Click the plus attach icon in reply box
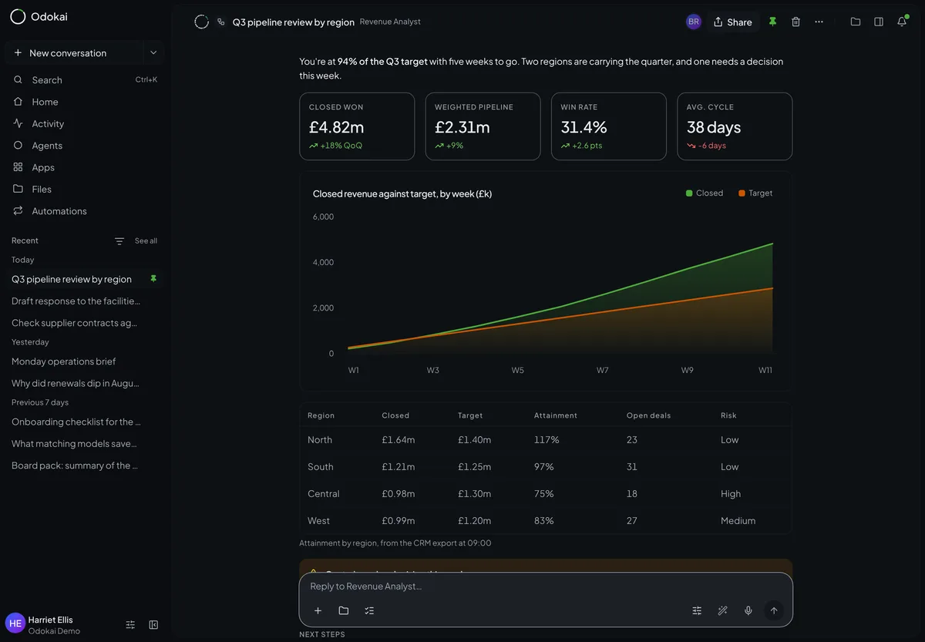Screen dimensions: 925x642 coord(318,610)
